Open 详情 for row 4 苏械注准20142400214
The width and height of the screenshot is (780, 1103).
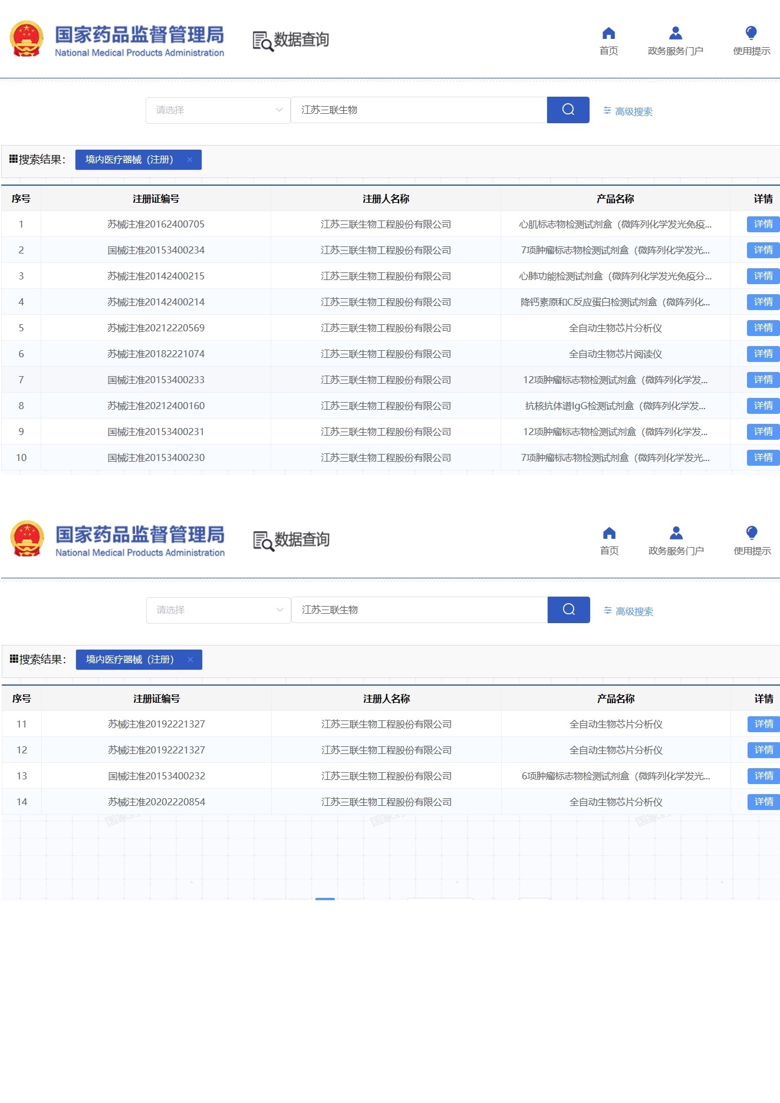[763, 302]
